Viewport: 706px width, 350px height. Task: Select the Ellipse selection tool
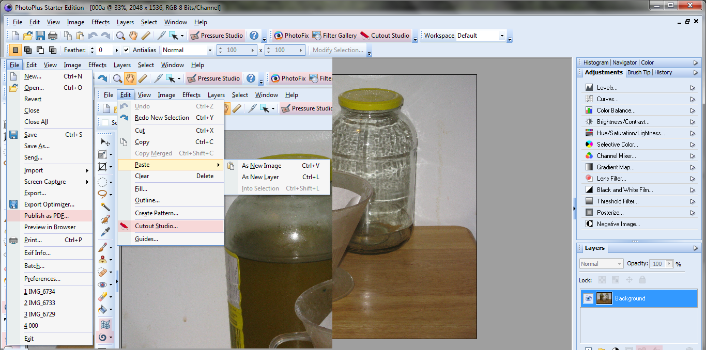(103, 182)
